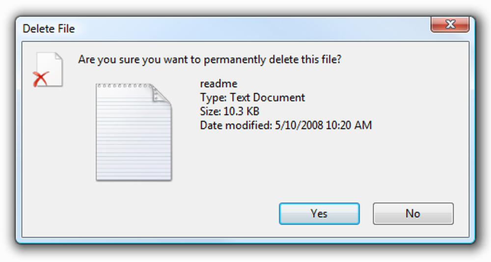Click the Type: Text Document line

(252, 97)
